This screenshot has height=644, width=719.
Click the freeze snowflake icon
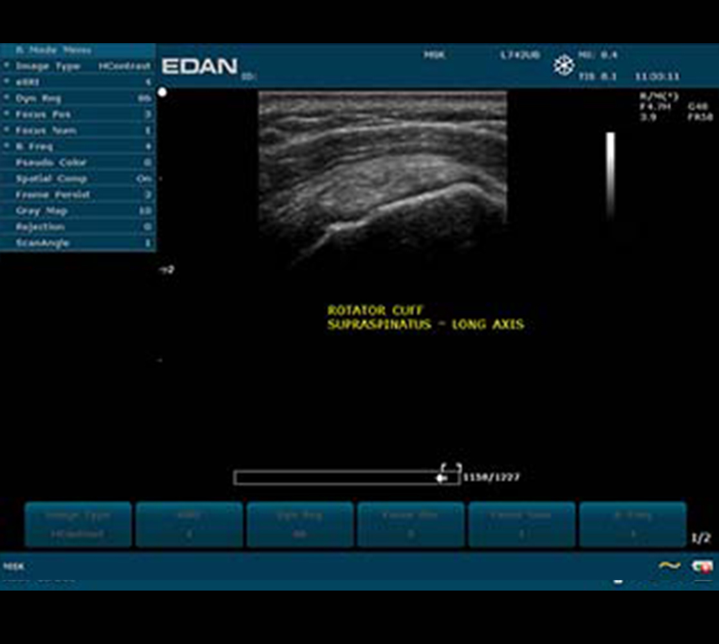pos(563,65)
